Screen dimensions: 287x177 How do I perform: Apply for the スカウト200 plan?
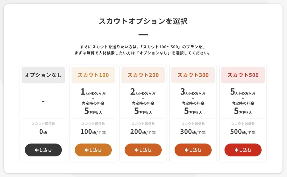coord(143,150)
